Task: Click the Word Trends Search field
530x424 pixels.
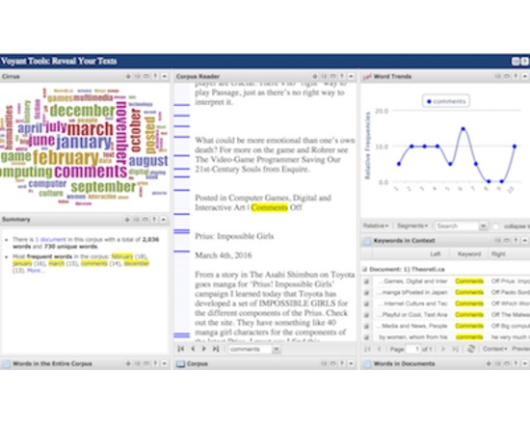Action: [458, 225]
